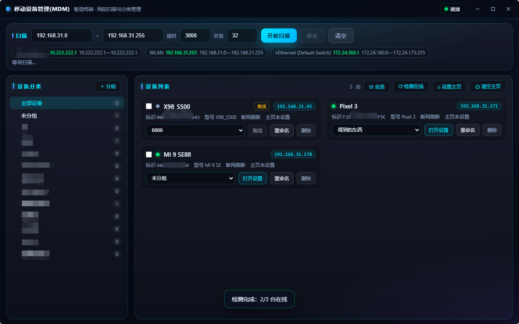The height and width of the screenshot is (324, 519).
Task: Open the 6666 group dropdown for X98 S500
Action: pos(195,130)
